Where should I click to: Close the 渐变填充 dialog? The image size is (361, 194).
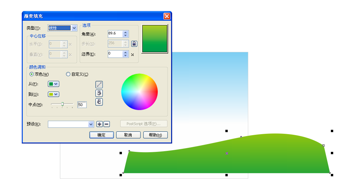click(167, 16)
